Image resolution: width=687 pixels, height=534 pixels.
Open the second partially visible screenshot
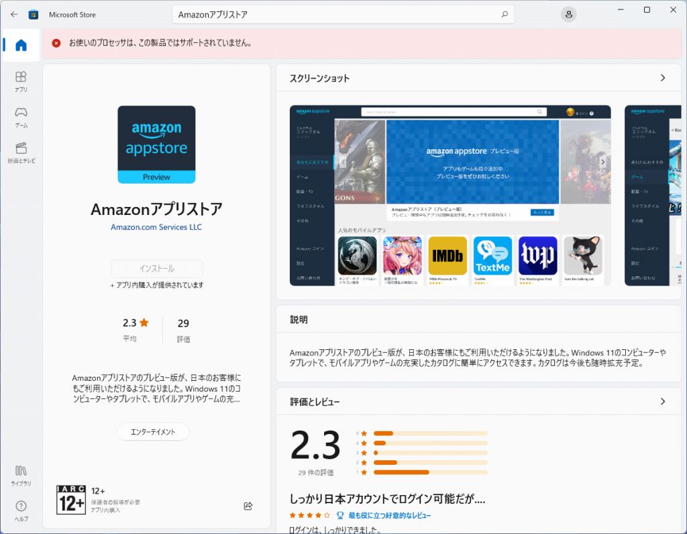pos(653,195)
